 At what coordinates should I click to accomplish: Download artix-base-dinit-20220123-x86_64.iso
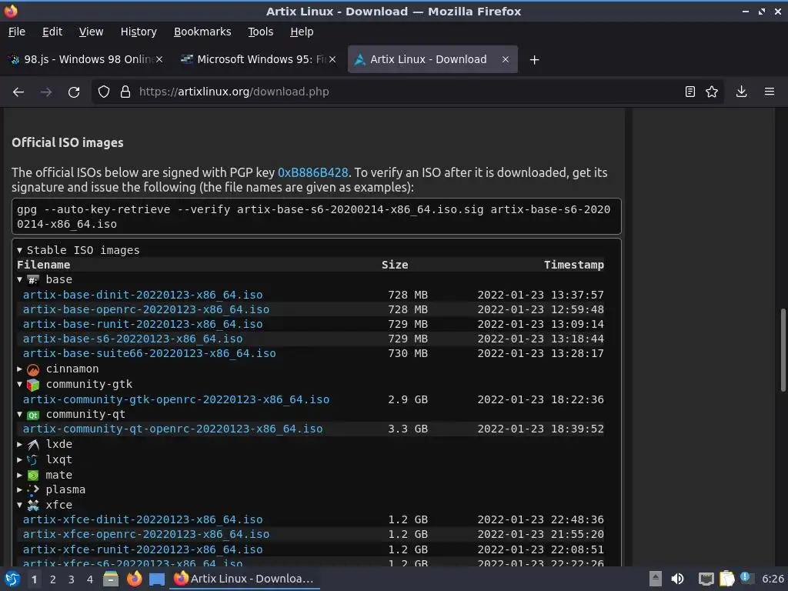pyautogui.click(x=142, y=295)
